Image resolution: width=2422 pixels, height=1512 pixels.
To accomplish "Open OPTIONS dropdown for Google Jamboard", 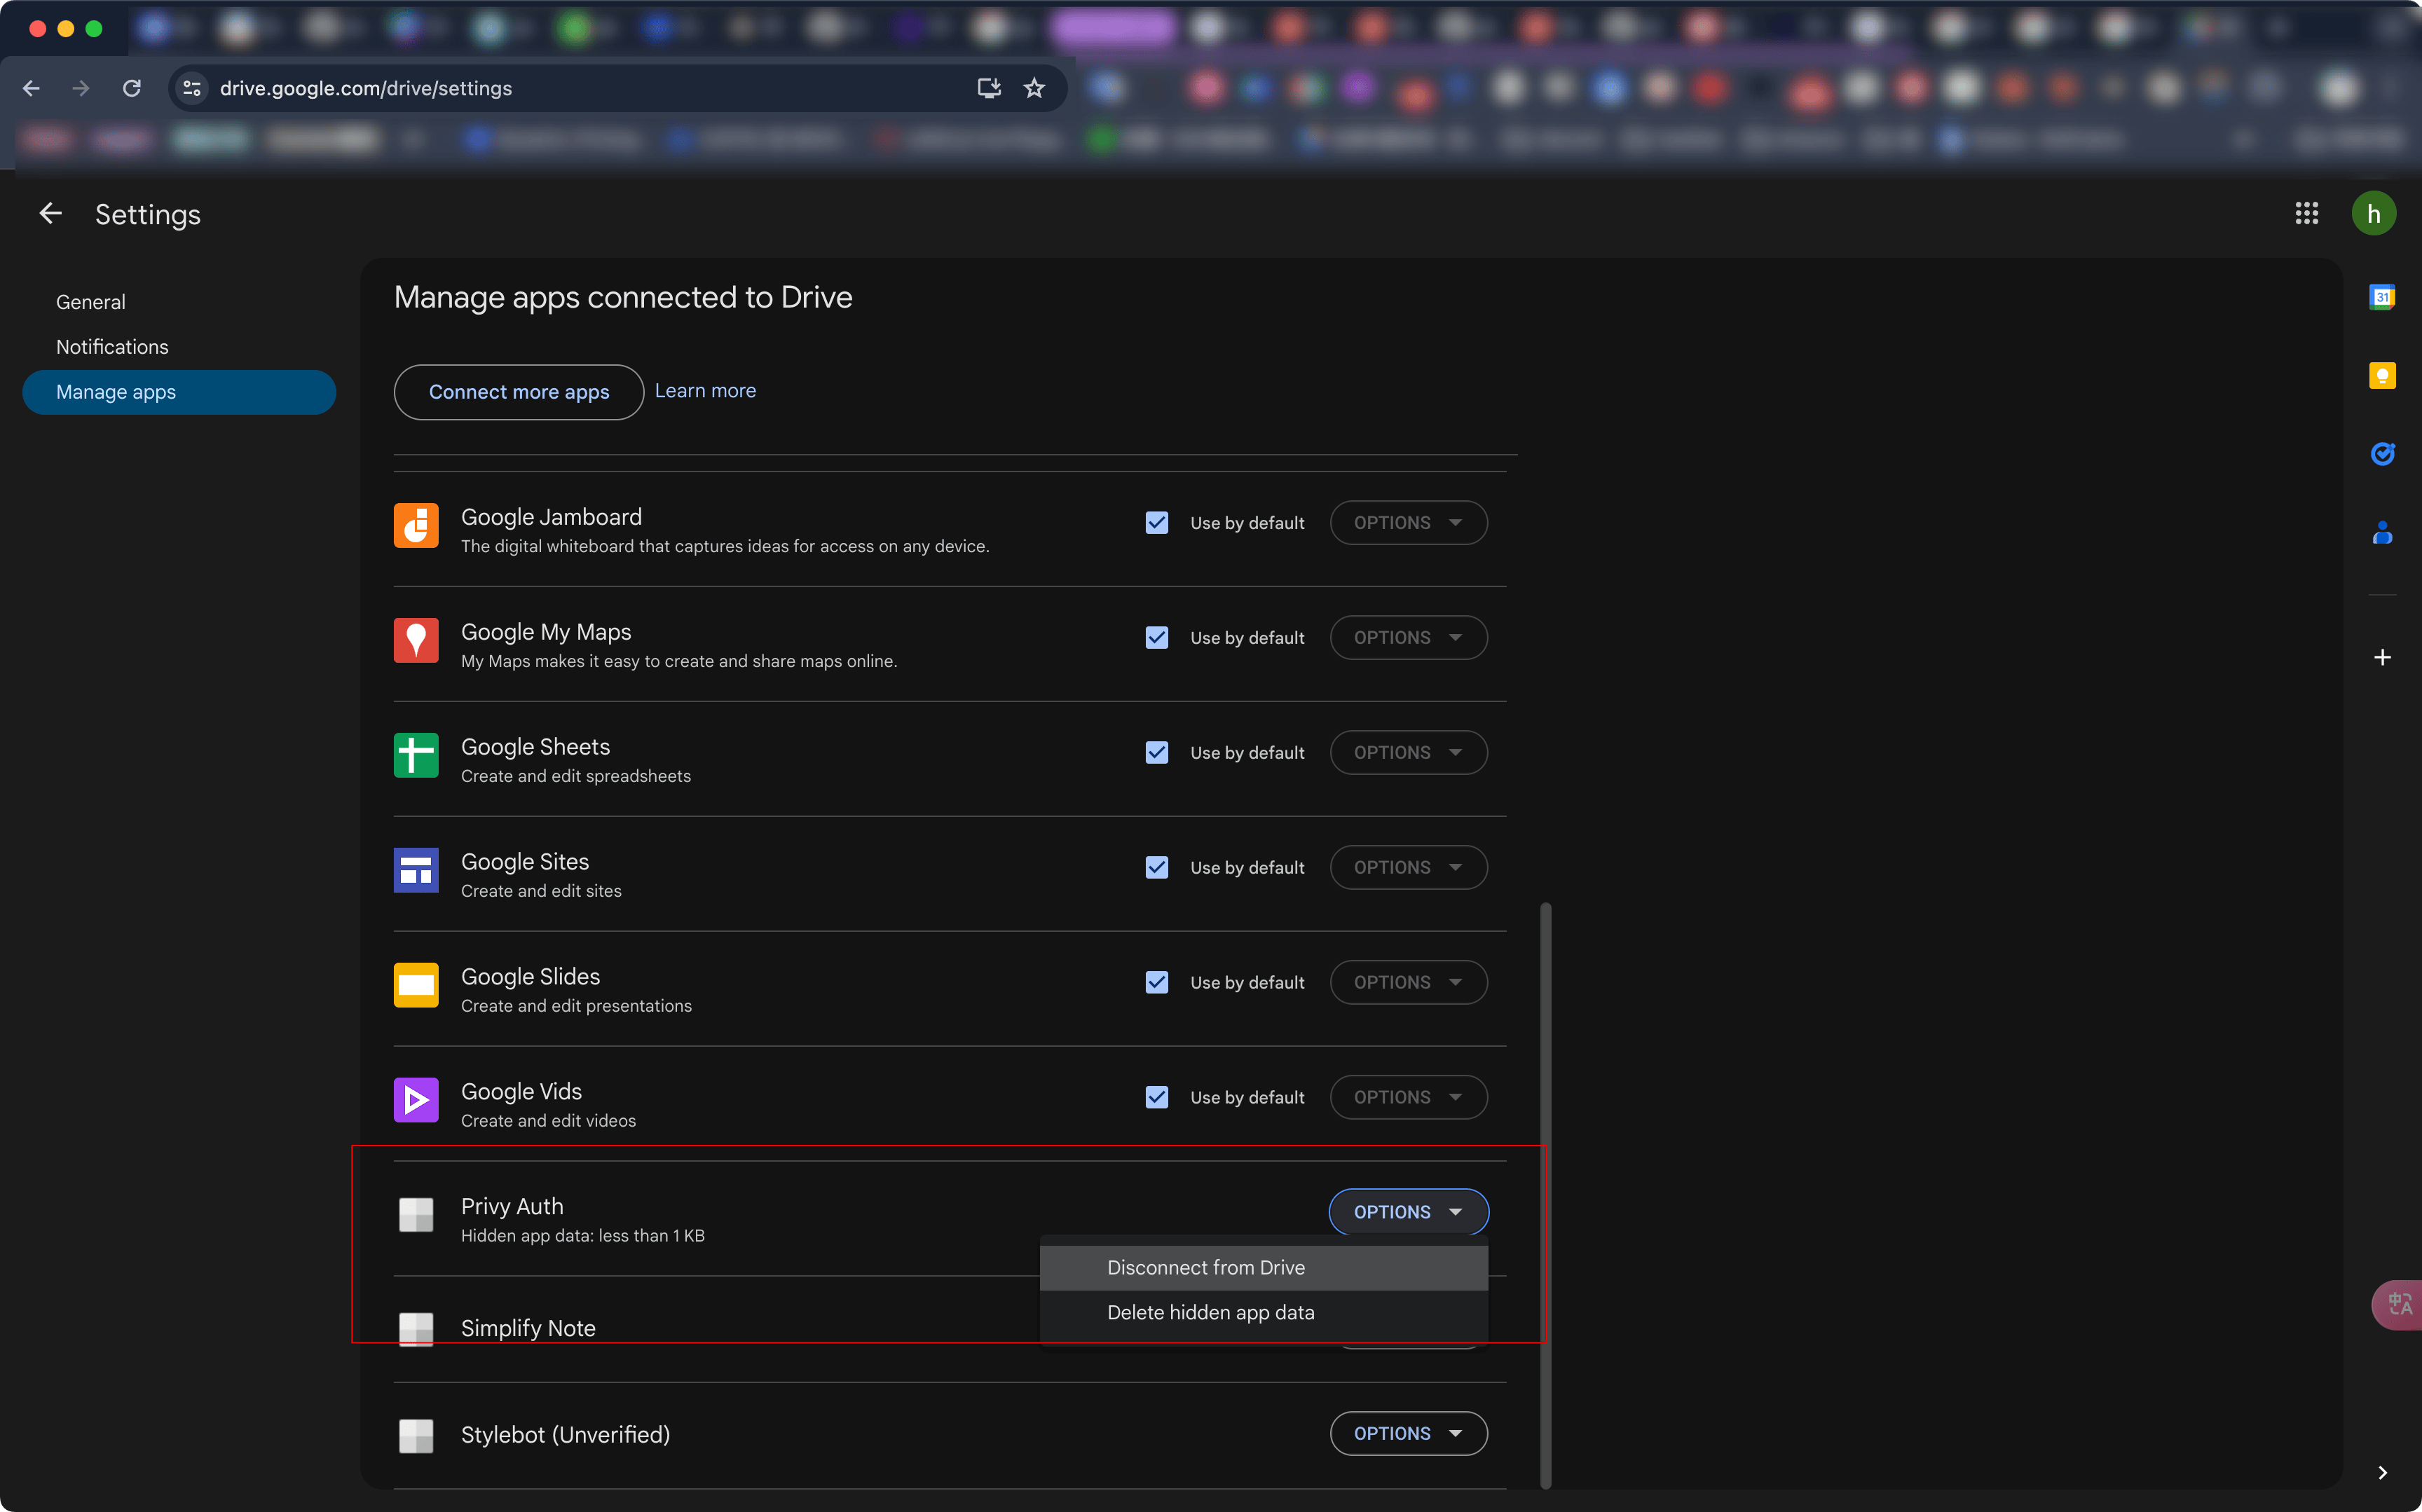I will point(1408,522).
